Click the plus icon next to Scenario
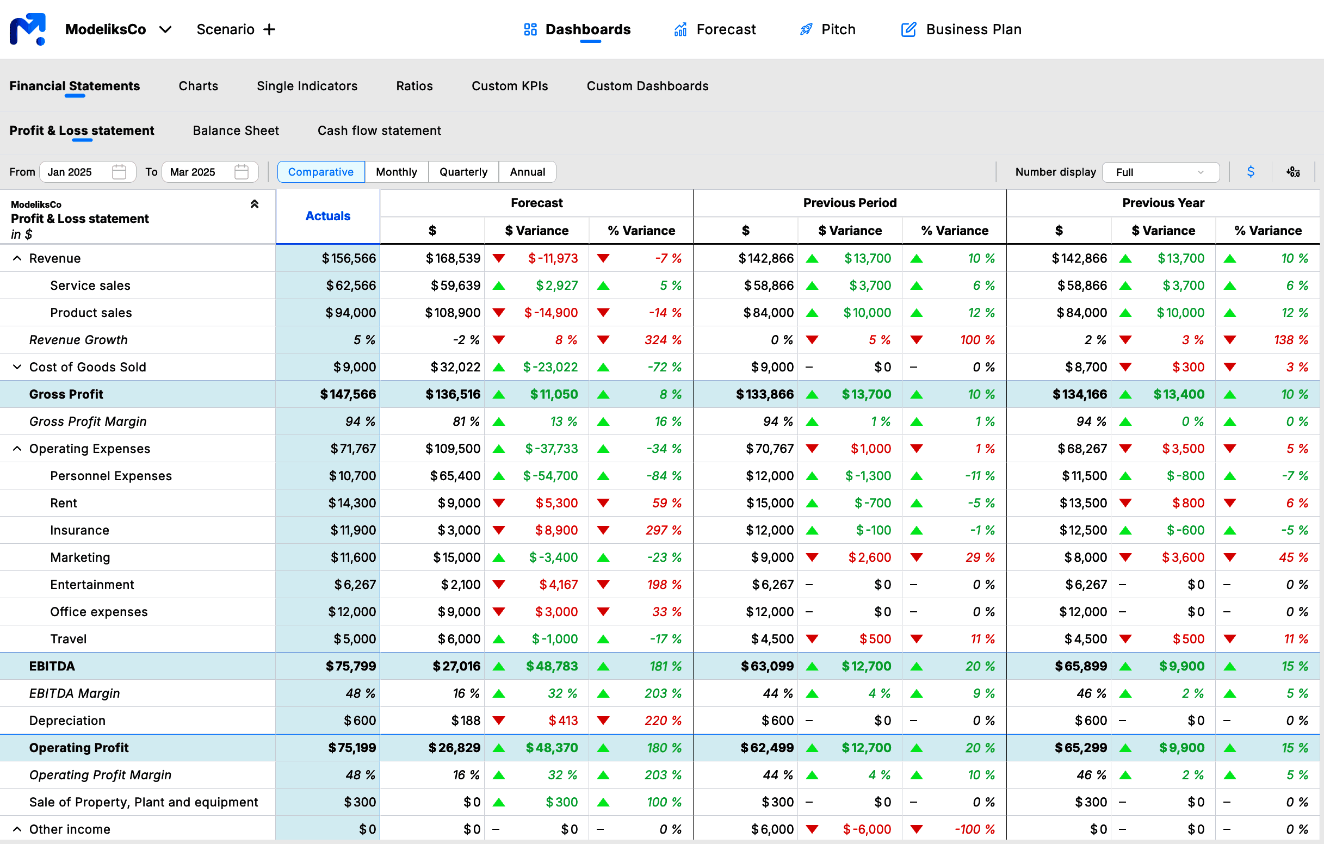The height and width of the screenshot is (844, 1324). (269, 30)
